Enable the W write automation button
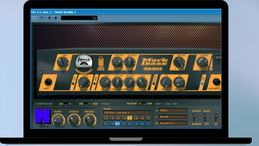 pos(56,18)
